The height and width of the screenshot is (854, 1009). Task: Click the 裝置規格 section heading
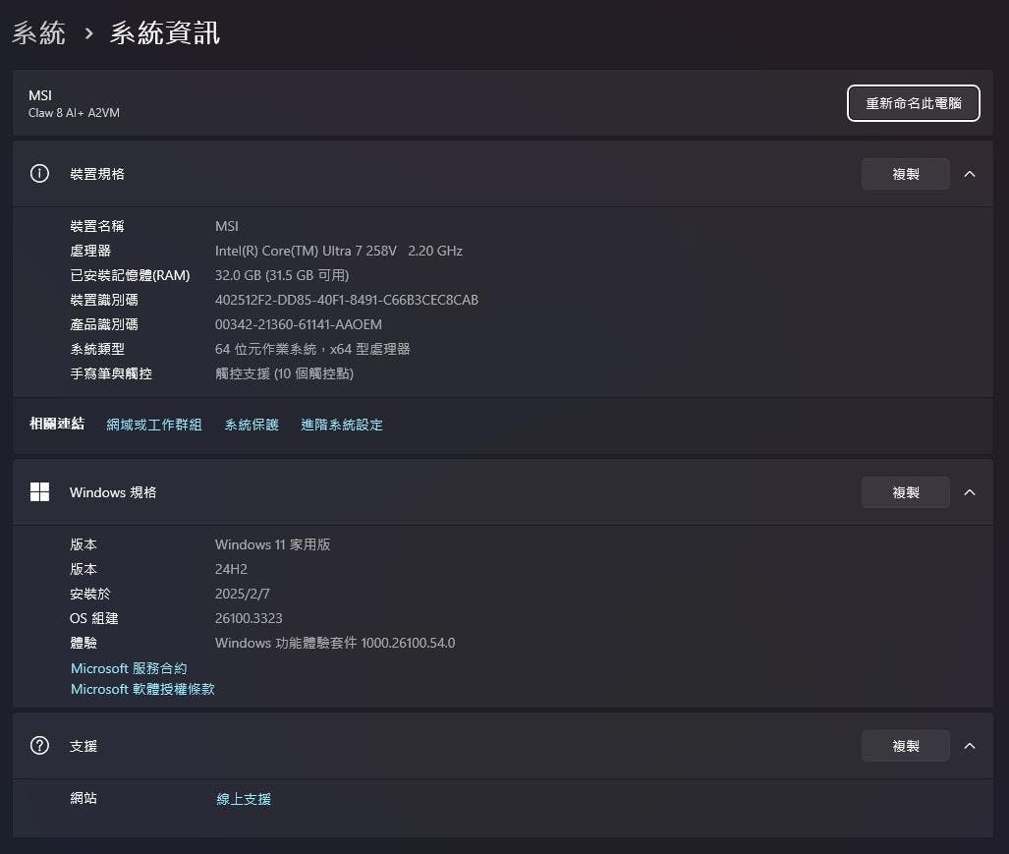[97, 174]
